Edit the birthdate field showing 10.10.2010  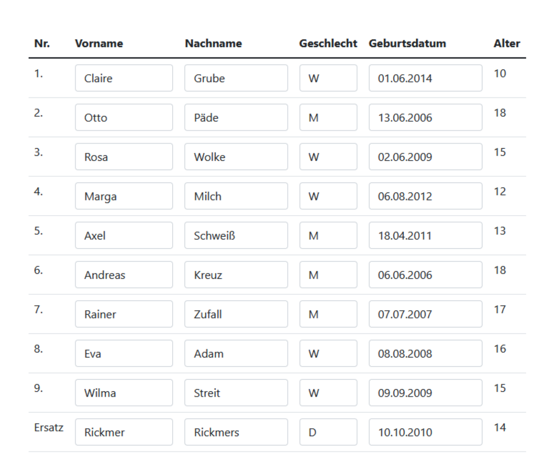[425, 432]
